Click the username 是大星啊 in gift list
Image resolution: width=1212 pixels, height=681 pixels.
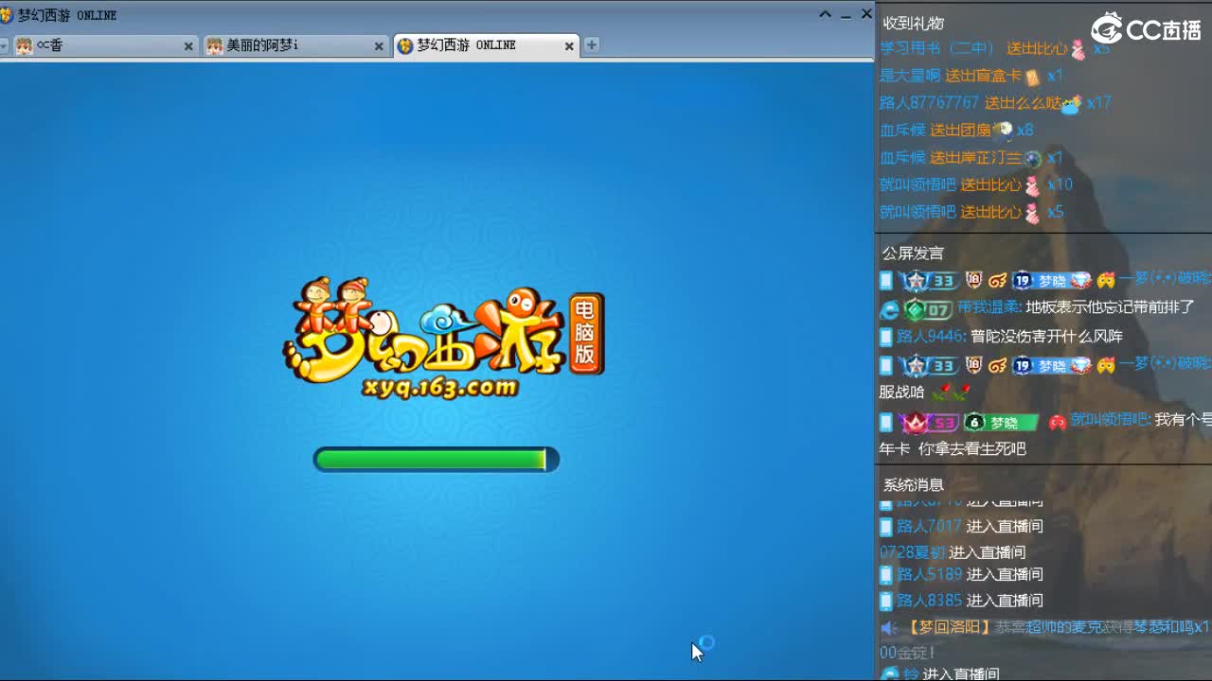[x=910, y=76]
